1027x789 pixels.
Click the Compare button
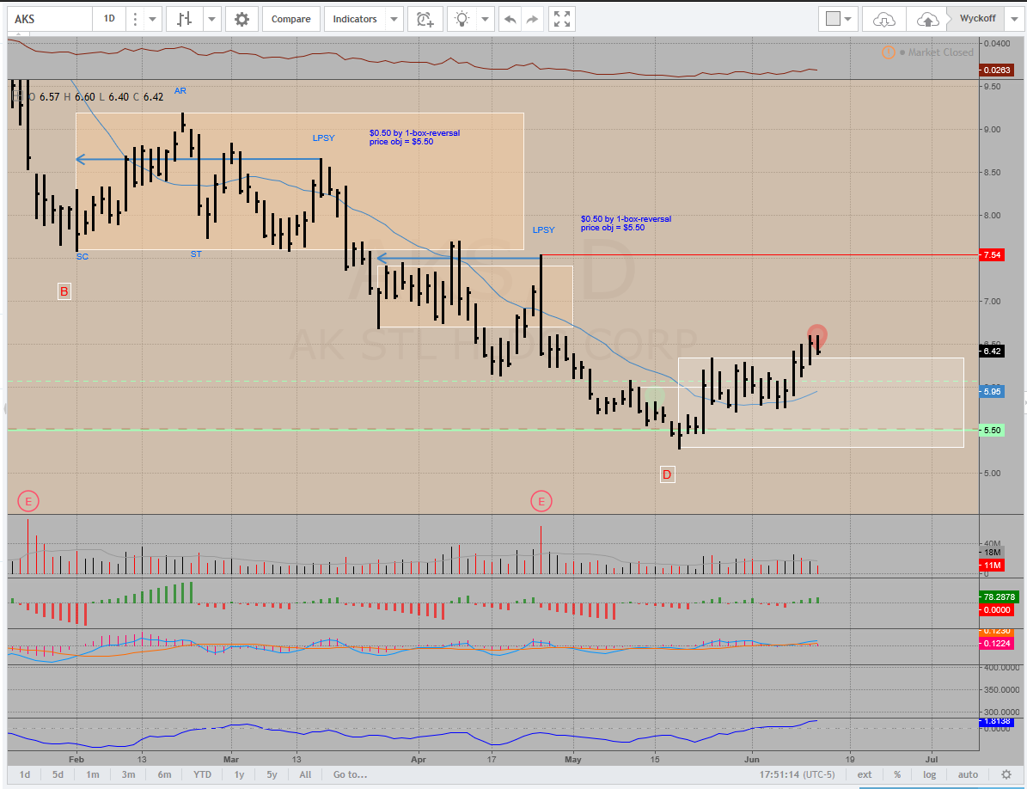pyautogui.click(x=291, y=19)
